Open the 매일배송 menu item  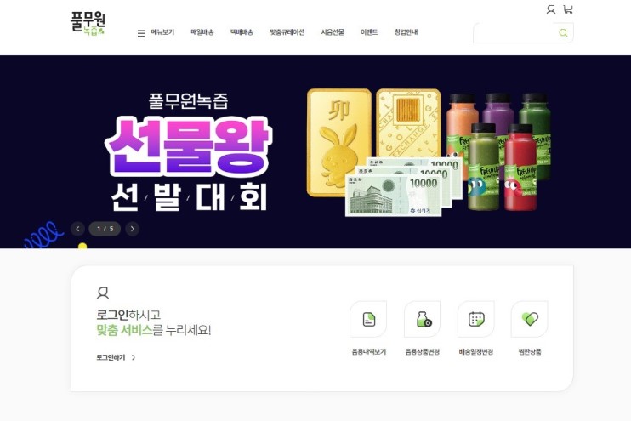202,32
